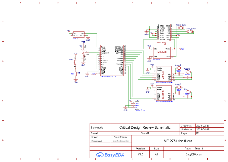
Task: Click the EasyEDA cloud logo
Action: [x=100, y=155]
